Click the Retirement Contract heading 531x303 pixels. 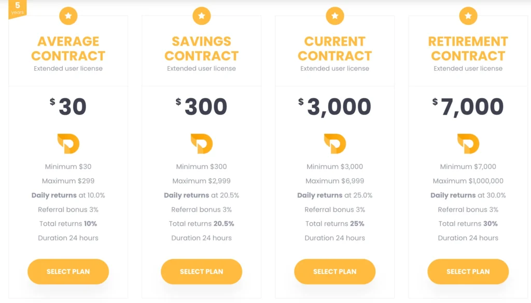[x=468, y=49]
